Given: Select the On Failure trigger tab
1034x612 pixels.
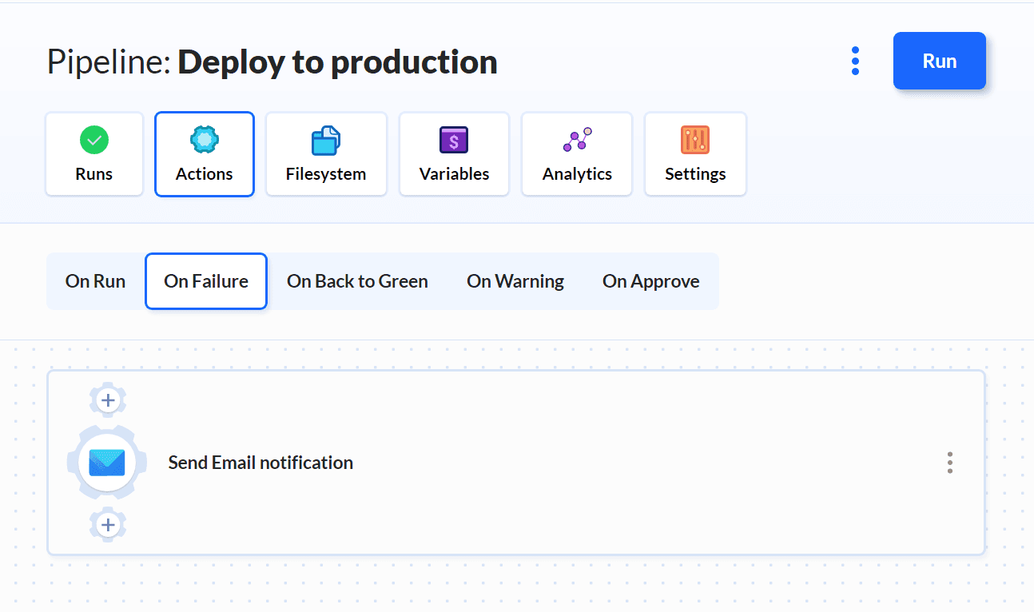Looking at the screenshot, I should 206,281.
